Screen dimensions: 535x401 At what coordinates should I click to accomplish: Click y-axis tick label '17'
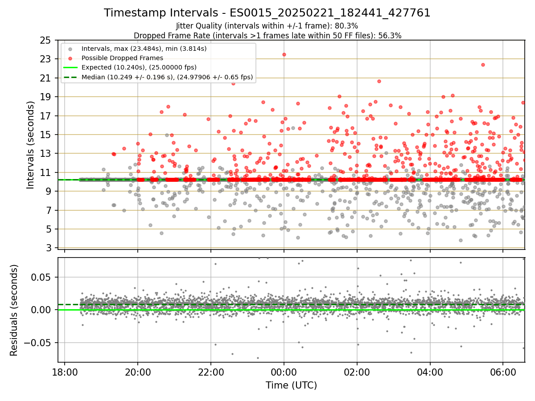45,116
